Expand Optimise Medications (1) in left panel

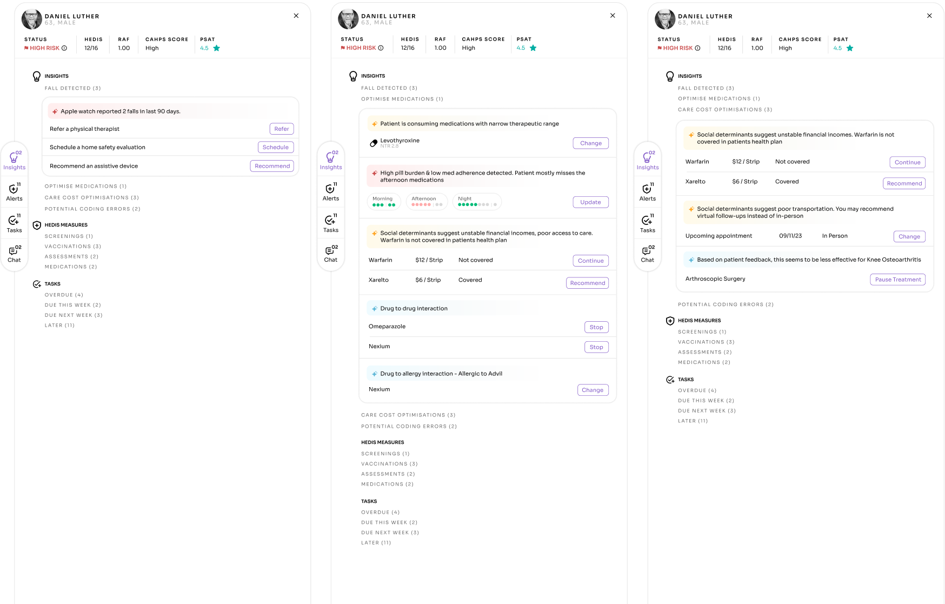(x=85, y=187)
